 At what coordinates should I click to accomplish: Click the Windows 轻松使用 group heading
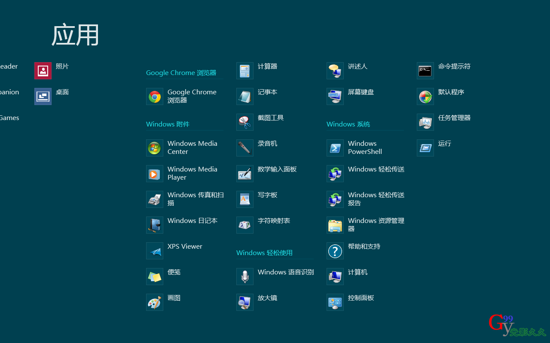(264, 253)
